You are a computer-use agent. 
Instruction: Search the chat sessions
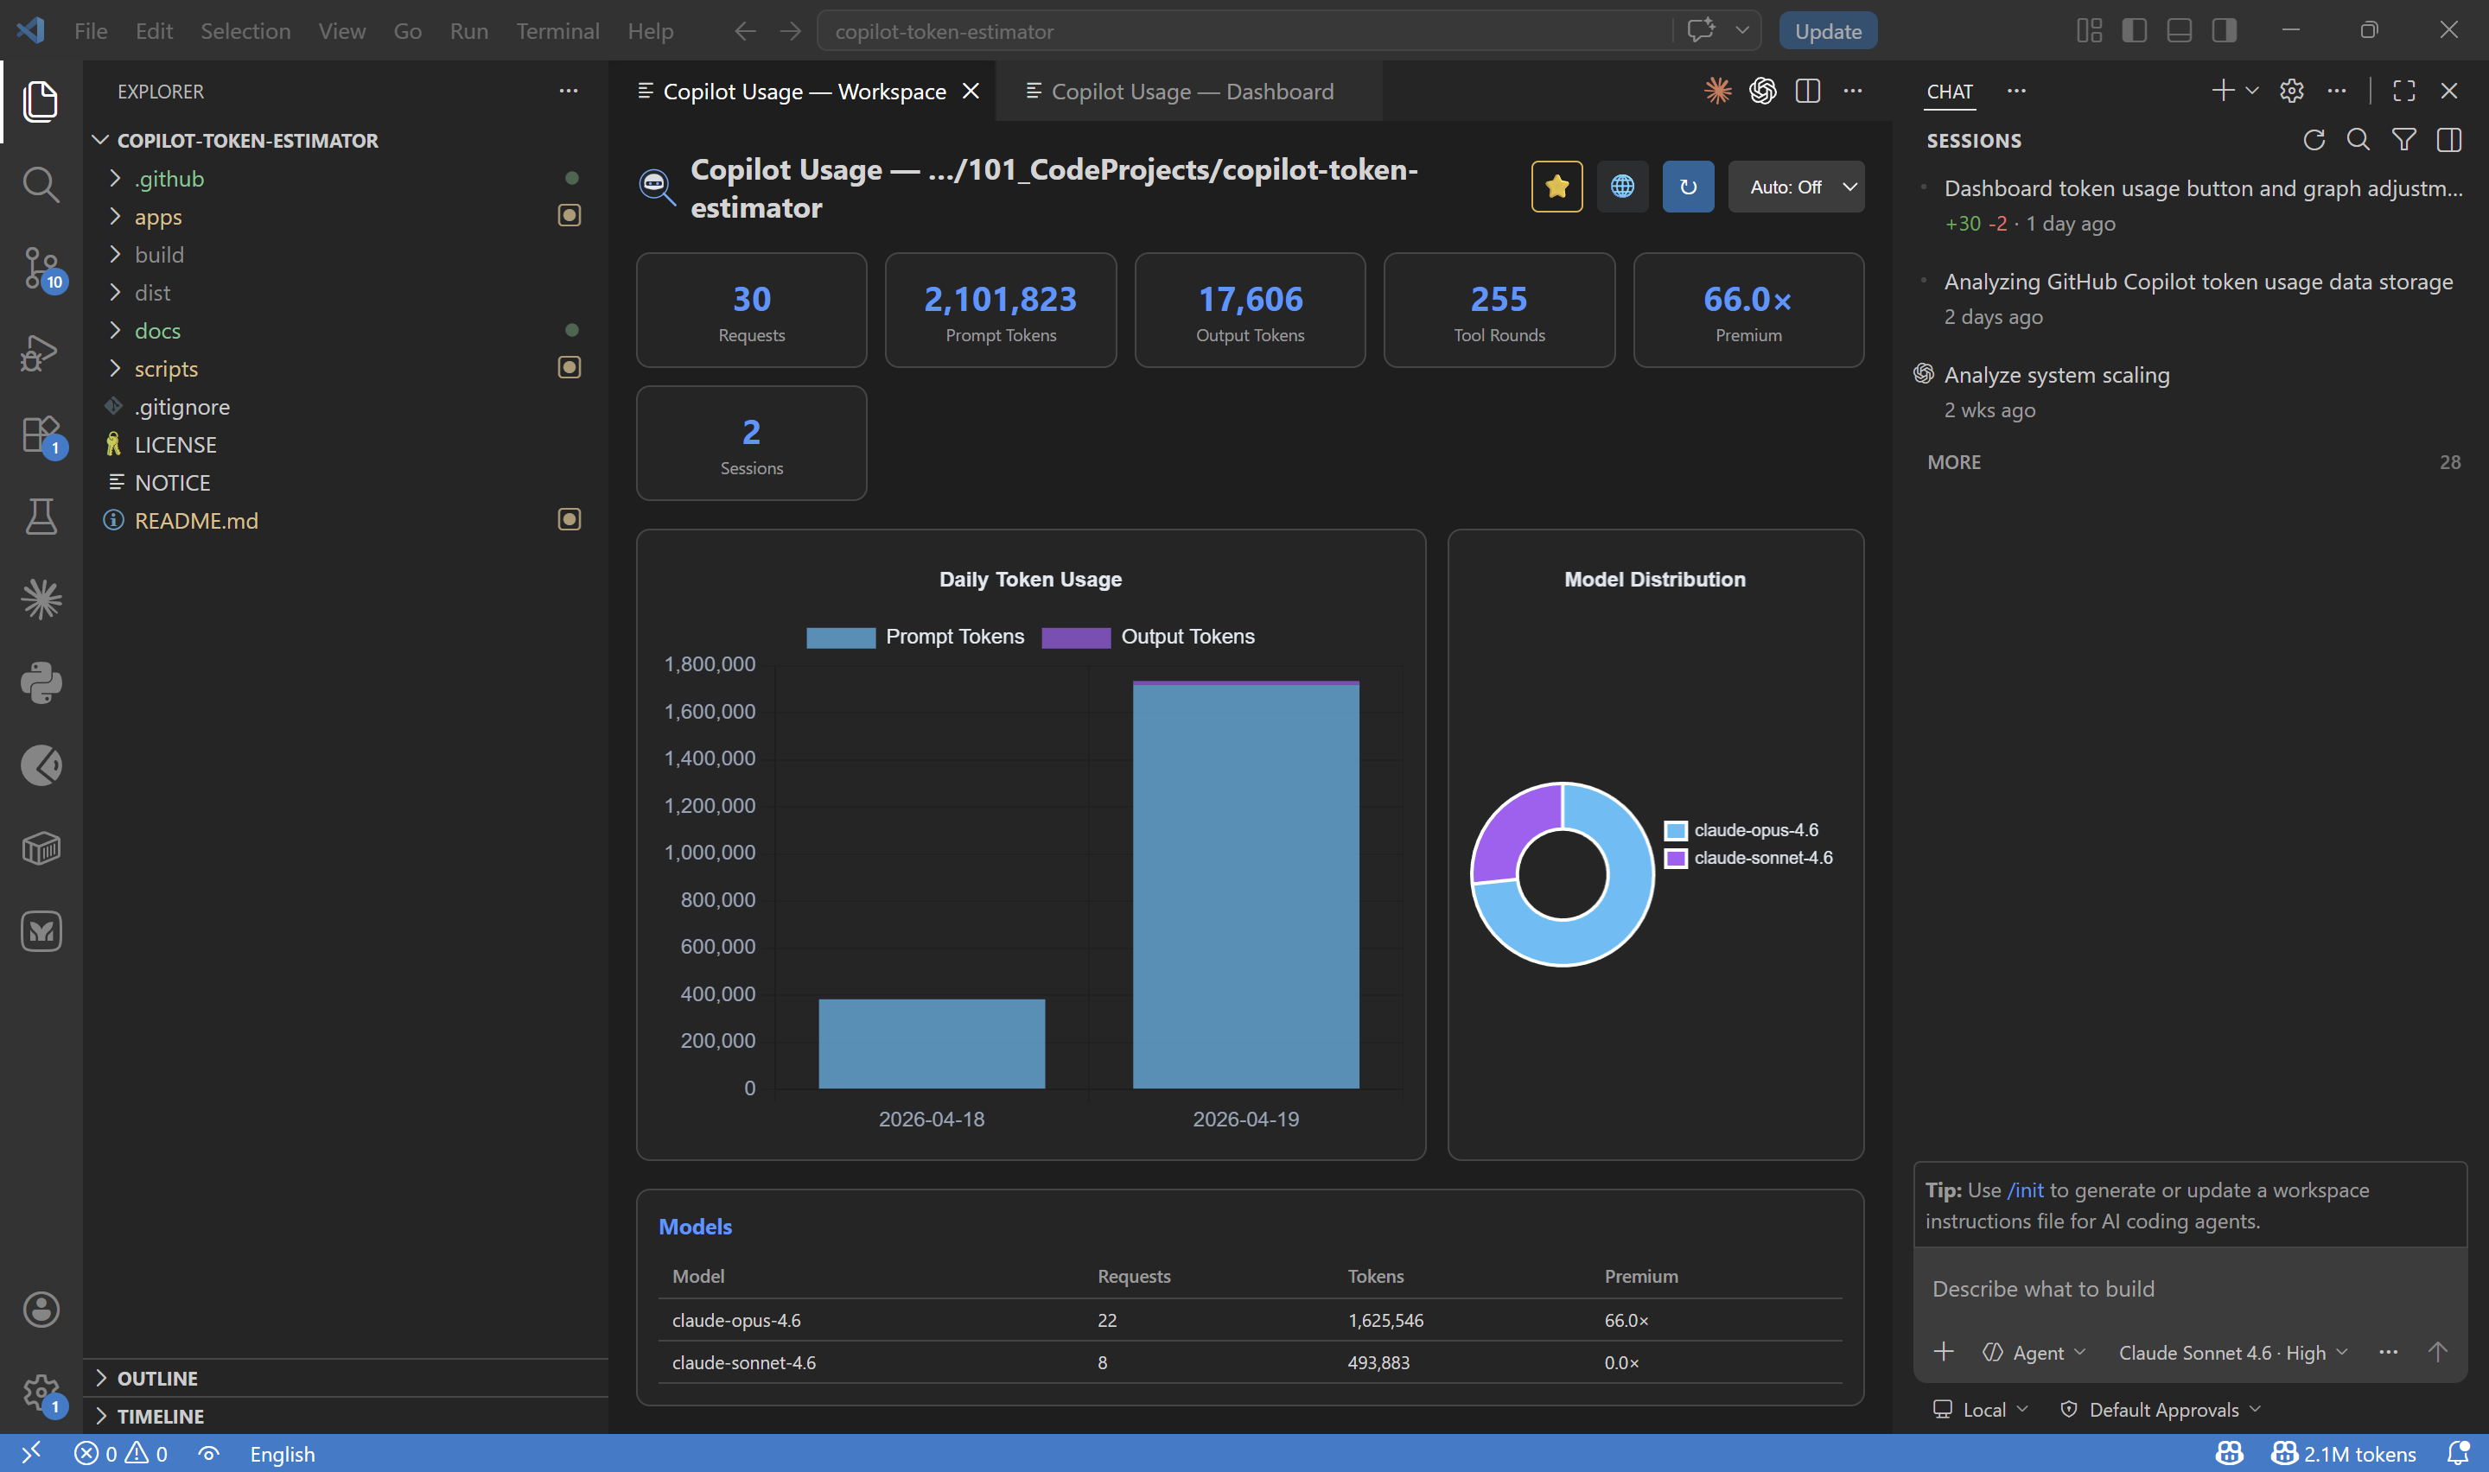[x=2358, y=140]
